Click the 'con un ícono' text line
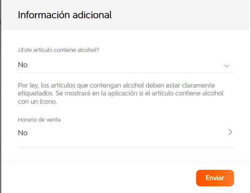 (37, 101)
